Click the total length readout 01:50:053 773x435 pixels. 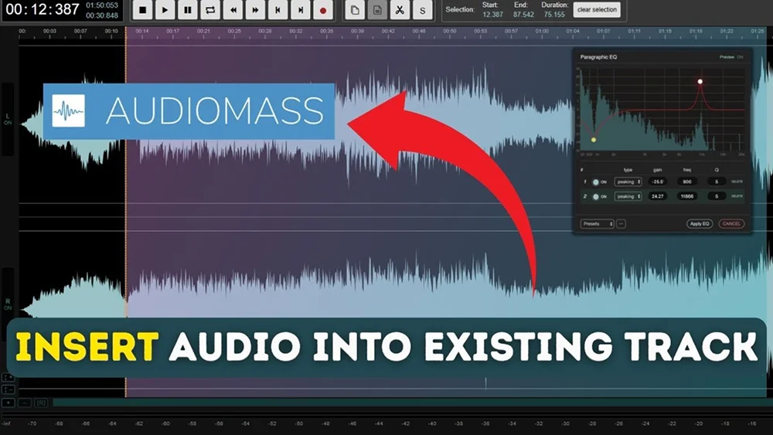tap(102, 5)
